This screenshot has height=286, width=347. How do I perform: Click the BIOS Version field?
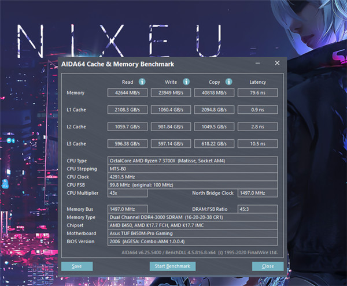[192, 240]
